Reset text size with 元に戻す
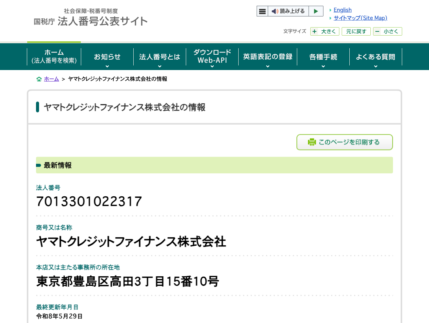429x323 pixels. tap(356, 31)
